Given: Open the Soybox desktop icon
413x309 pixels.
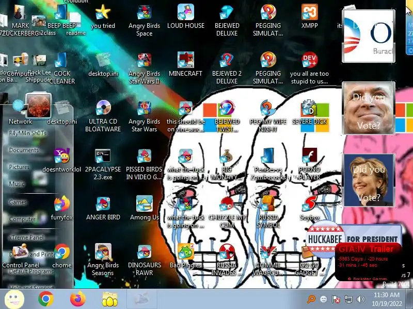Looking at the screenshot, I should pyautogui.click(x=309, y=203).
